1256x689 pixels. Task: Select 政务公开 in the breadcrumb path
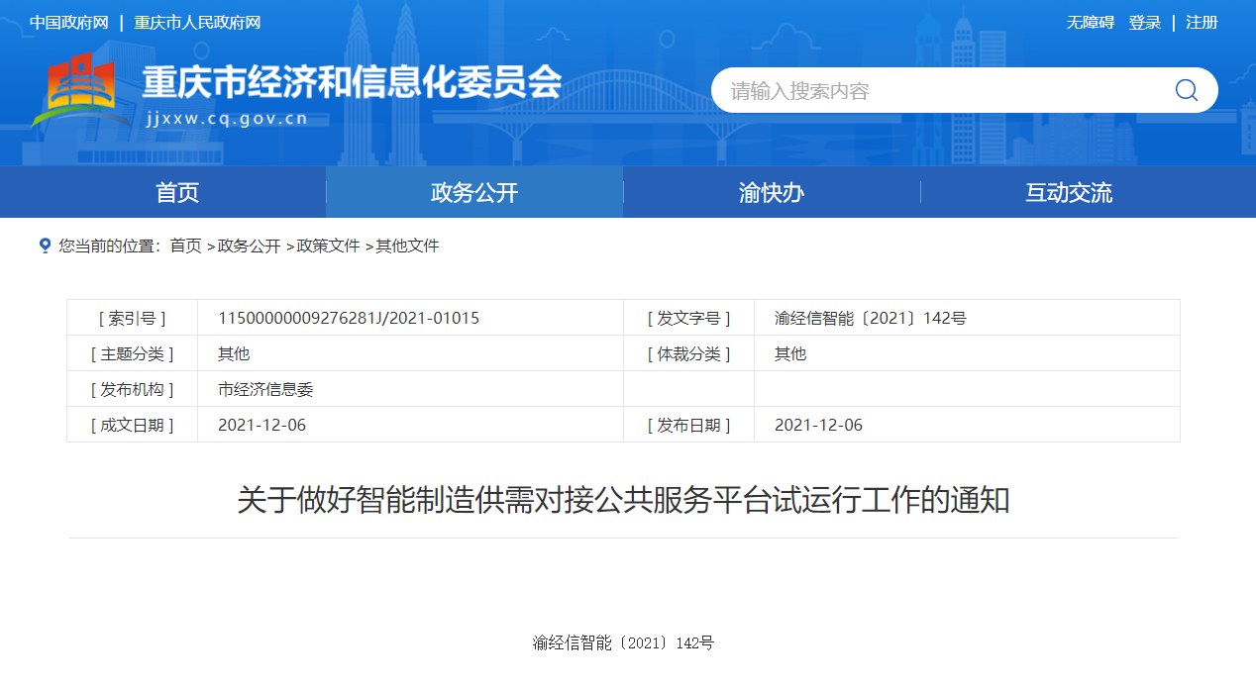point(249,246)
